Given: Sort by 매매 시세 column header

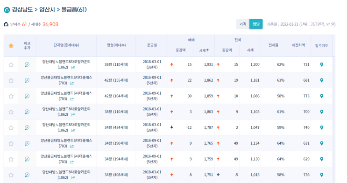Looking at the screenshot, I should click(x=204, y=50).
